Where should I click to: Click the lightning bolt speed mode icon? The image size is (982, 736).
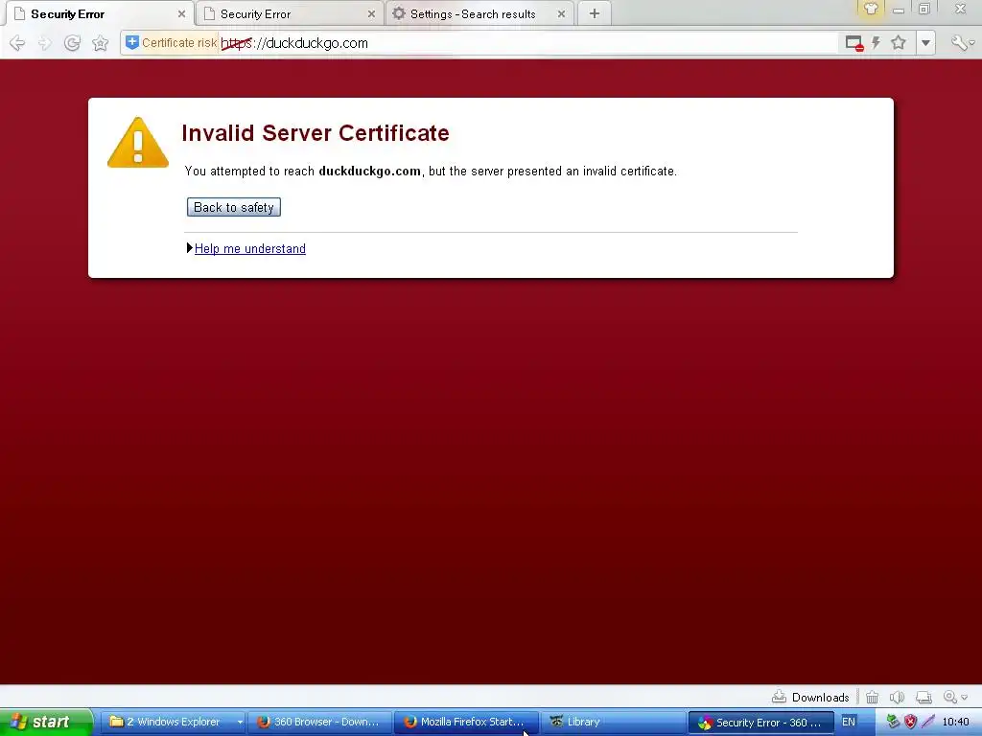877,42
